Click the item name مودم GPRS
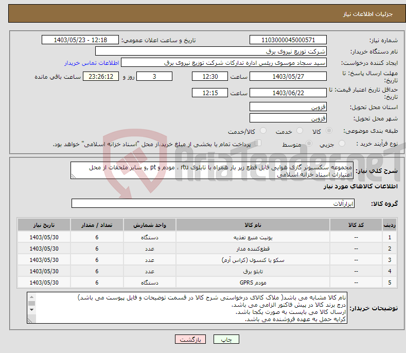Image resolution: width=406 pixels, height=353 pixels. coord(253,283)
